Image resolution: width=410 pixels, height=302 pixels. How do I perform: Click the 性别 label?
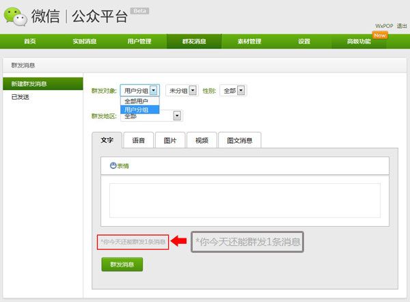click(209, 91)
